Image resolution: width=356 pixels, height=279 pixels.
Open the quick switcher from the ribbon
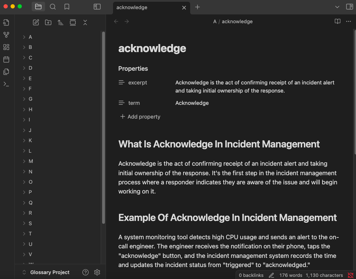(6, 23)
